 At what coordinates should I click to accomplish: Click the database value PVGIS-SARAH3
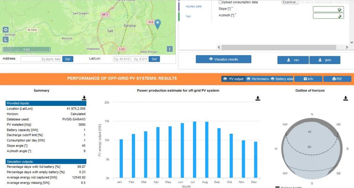pos(74,119)
